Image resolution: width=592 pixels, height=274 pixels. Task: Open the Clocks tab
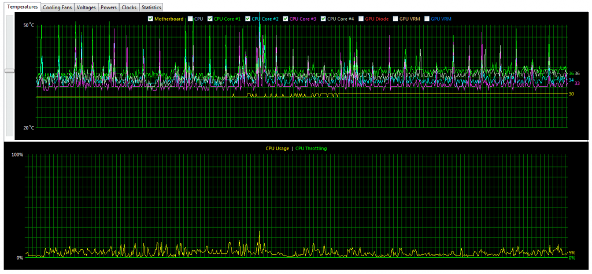[x=129, y=7]
